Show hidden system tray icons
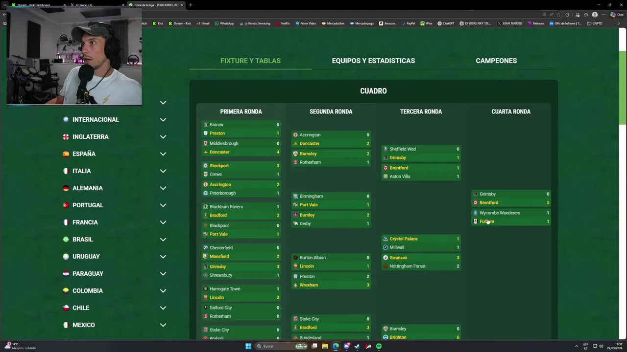The width and height of the screenshot is (627, 352). tap(576, 346)
